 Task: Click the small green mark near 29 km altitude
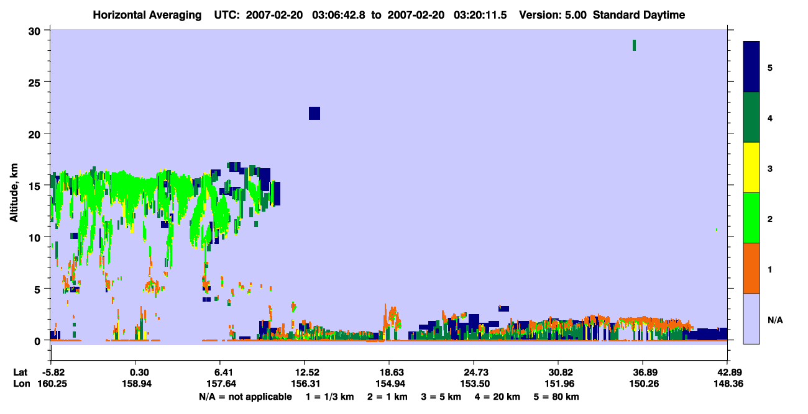pos(634,45)
